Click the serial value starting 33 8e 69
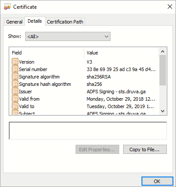Image resolution: width=176 pixels, height=187 pixels. coord(121,69)
